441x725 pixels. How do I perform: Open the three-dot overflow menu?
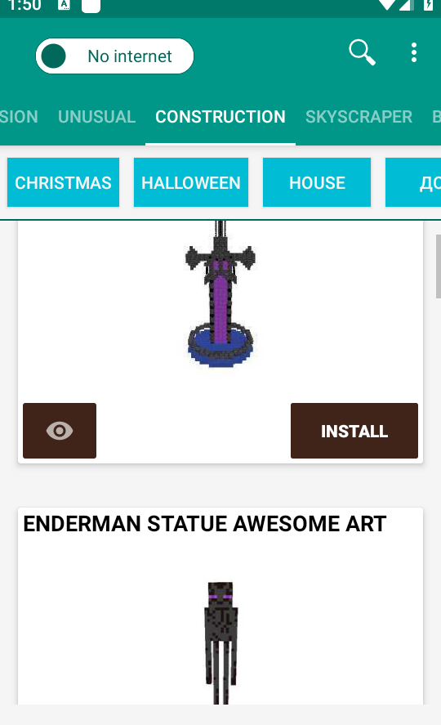414,52
